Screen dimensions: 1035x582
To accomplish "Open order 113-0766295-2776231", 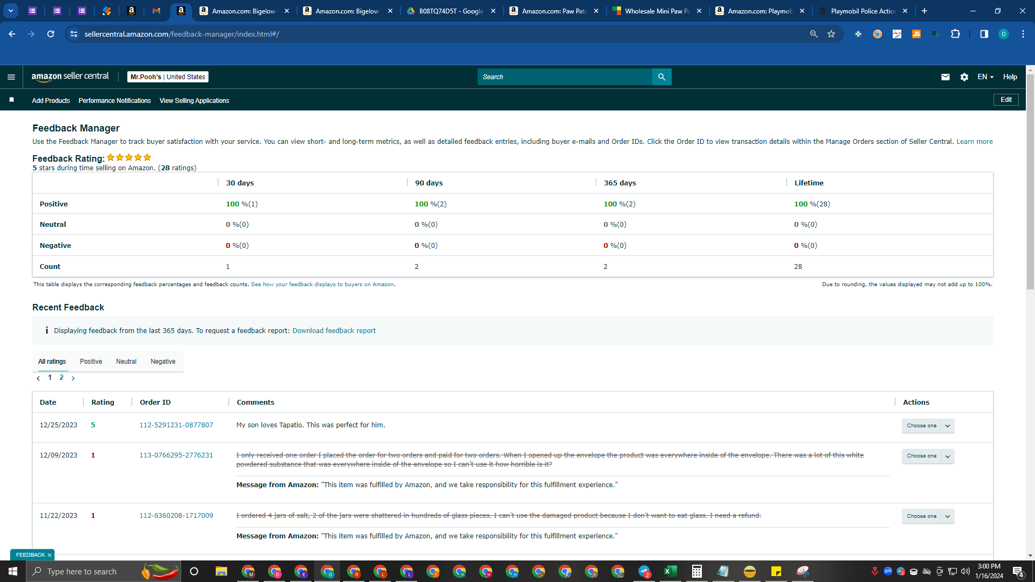I will point(176,455).
